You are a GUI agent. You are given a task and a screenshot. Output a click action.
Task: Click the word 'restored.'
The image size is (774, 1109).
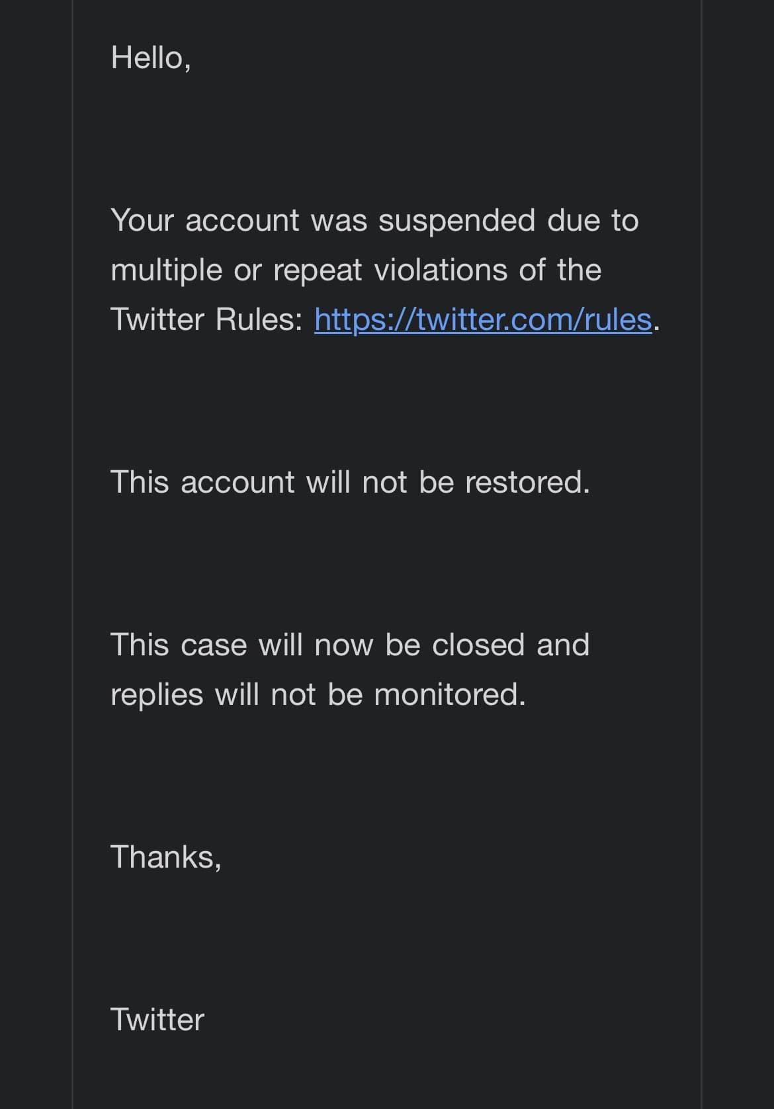coord(527,482)
